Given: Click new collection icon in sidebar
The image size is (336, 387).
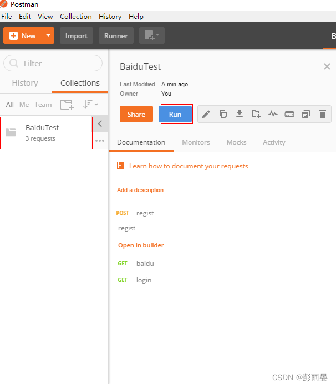Looking at the screenshot, I should [67, 105].
